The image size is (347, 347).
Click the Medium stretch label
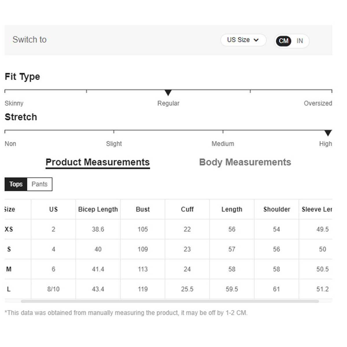tap(223, 144)
